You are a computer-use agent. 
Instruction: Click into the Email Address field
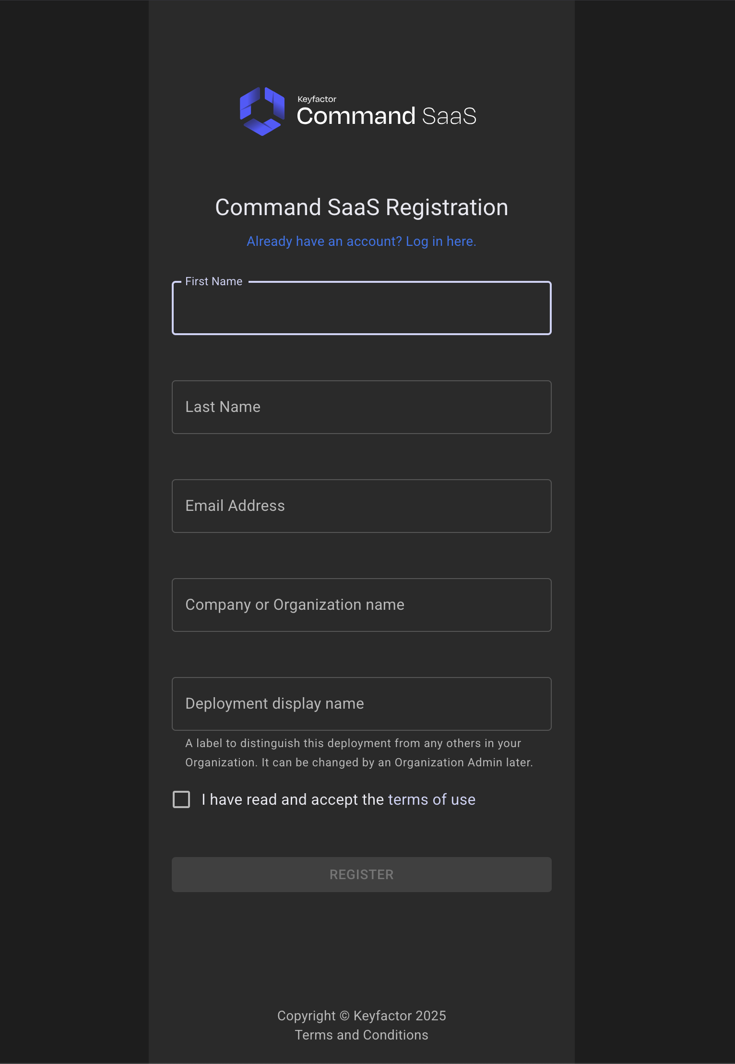(361, 506)
